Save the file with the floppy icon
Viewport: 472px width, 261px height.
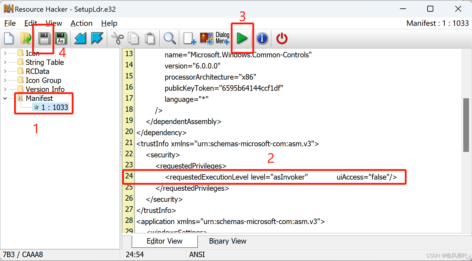[x=44, y=38]
